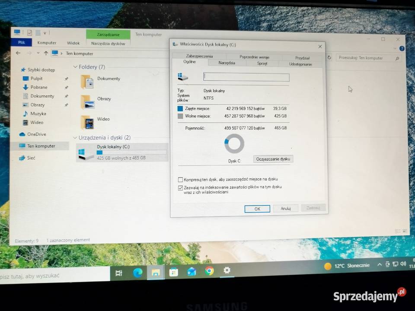The image size is (415, 311).
Task: Open the Mail app from the taskbar
Action: (x=192, y=272)
